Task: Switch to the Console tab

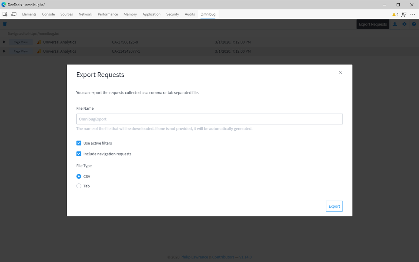Action: tap(48, 14)
